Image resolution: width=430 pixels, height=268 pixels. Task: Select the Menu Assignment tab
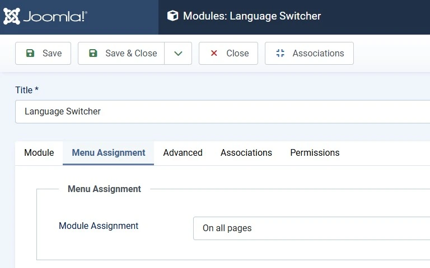point(108,153)
